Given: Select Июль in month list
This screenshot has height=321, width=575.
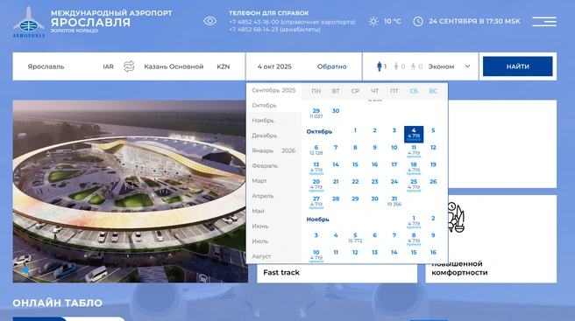Looking at the screenshot, I should pyautogui.click(x=273, y=241).
